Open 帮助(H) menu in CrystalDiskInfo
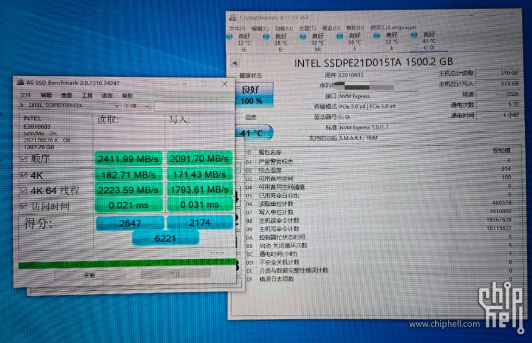The width and height of the screenshot is (532, 343). pos(355,28)
